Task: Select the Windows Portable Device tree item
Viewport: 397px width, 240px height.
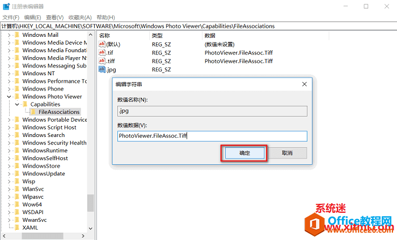Action: [x=54, y=119]
